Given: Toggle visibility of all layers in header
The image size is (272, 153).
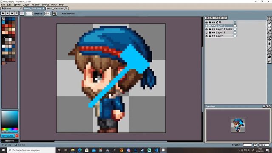Looking at the screenshot, I should click(207, 23).
